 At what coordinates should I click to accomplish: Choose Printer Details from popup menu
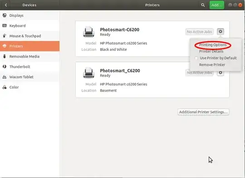pyautogui.click(x=211, y=51)
